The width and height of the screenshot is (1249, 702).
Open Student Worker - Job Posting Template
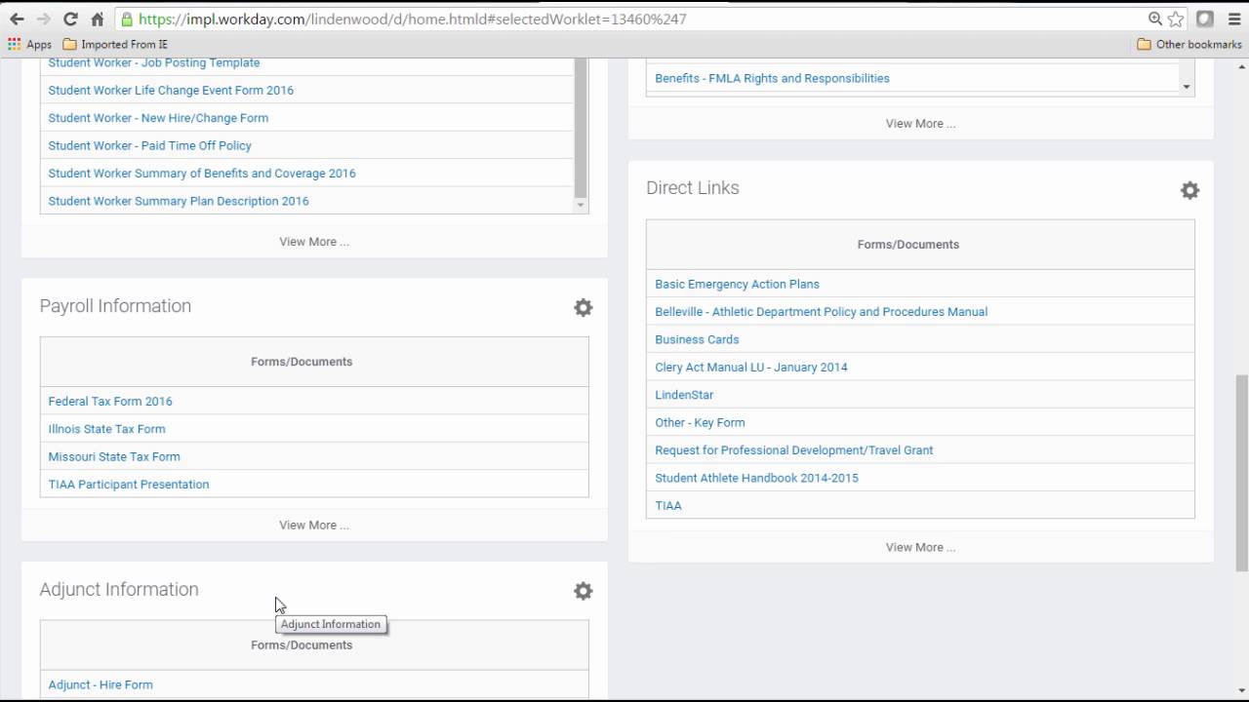154,62
